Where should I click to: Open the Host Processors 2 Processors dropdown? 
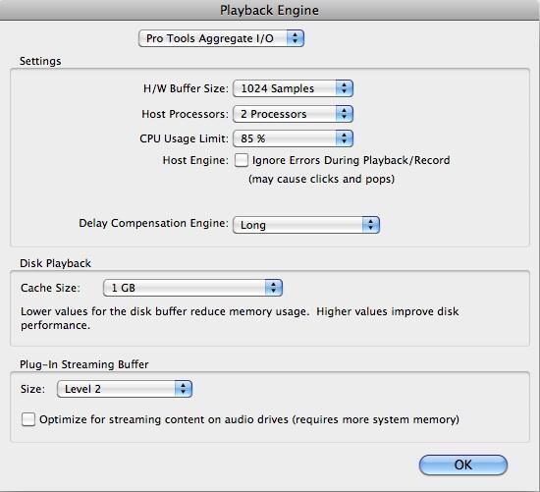coord(293,114)
